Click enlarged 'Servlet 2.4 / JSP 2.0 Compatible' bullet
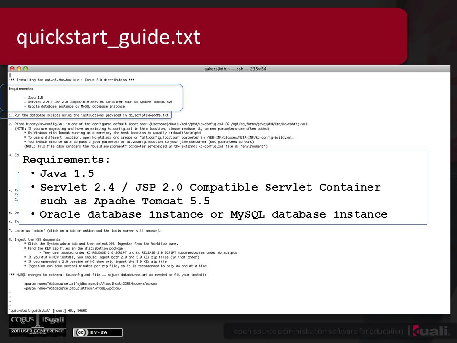 click(x=210, y=187)
